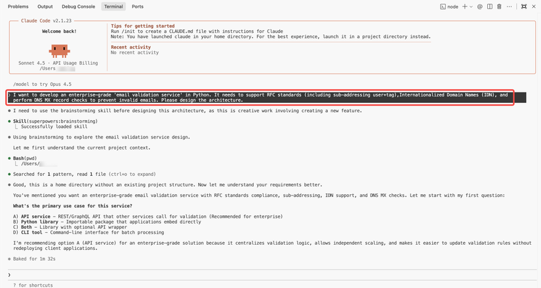Viewport: 541px width, 288px height.
Task: Click the Claude Code mascot pixel icon
Action: pyautogui.click(x=59, y=51)
